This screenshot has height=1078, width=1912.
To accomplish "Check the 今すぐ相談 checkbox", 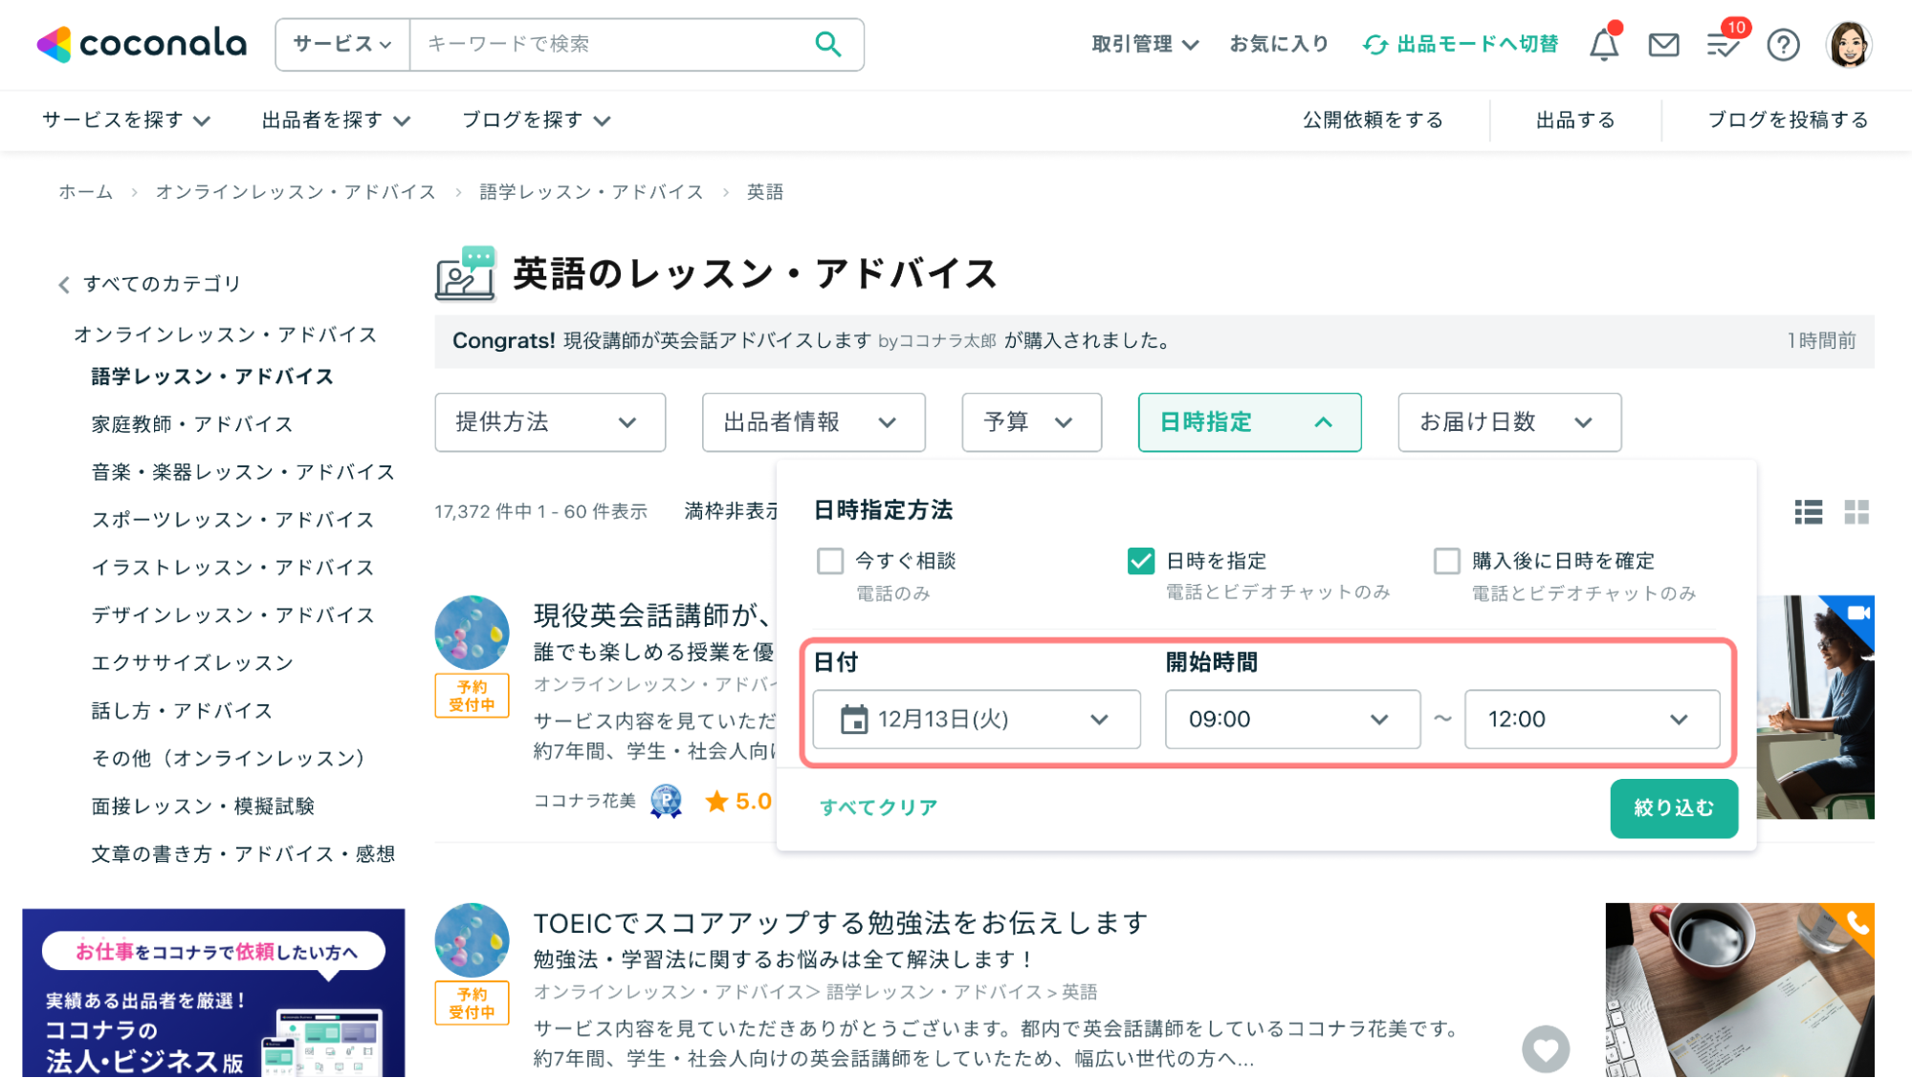I will coord(830,561).
